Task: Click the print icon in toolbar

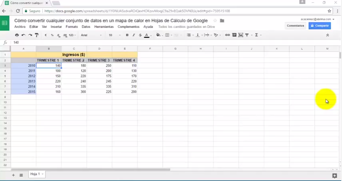Action: point(17,35)
